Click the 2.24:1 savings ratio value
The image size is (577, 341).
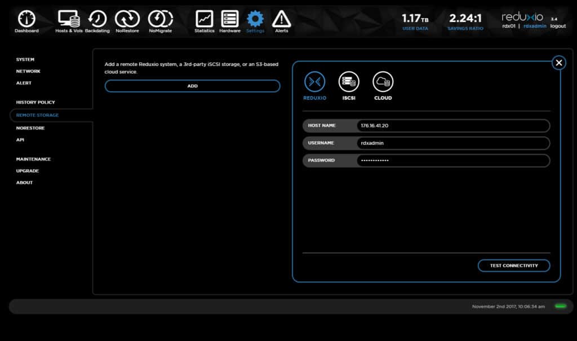click(x=465, y=18)
